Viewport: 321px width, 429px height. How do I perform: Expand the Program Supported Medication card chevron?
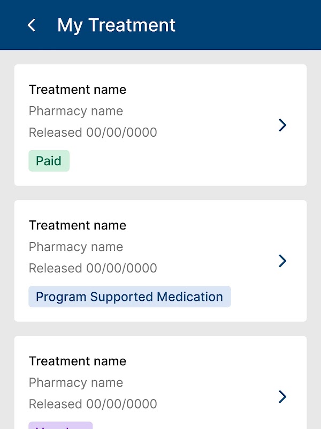[282, 261]
